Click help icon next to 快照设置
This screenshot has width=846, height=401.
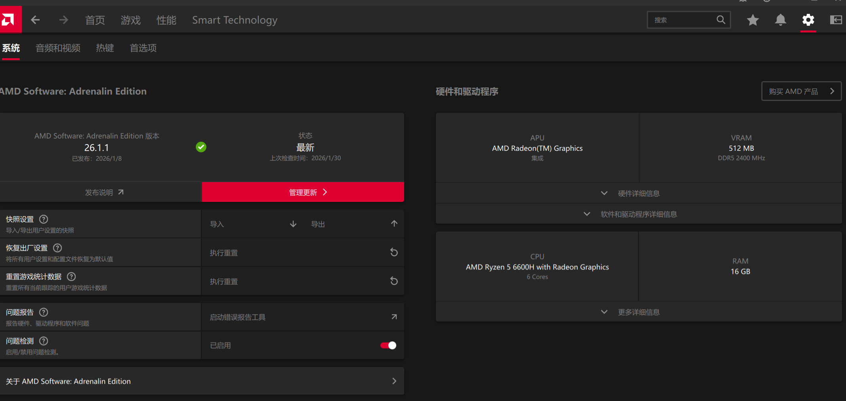pyautogui.click(x=44, y=219)
